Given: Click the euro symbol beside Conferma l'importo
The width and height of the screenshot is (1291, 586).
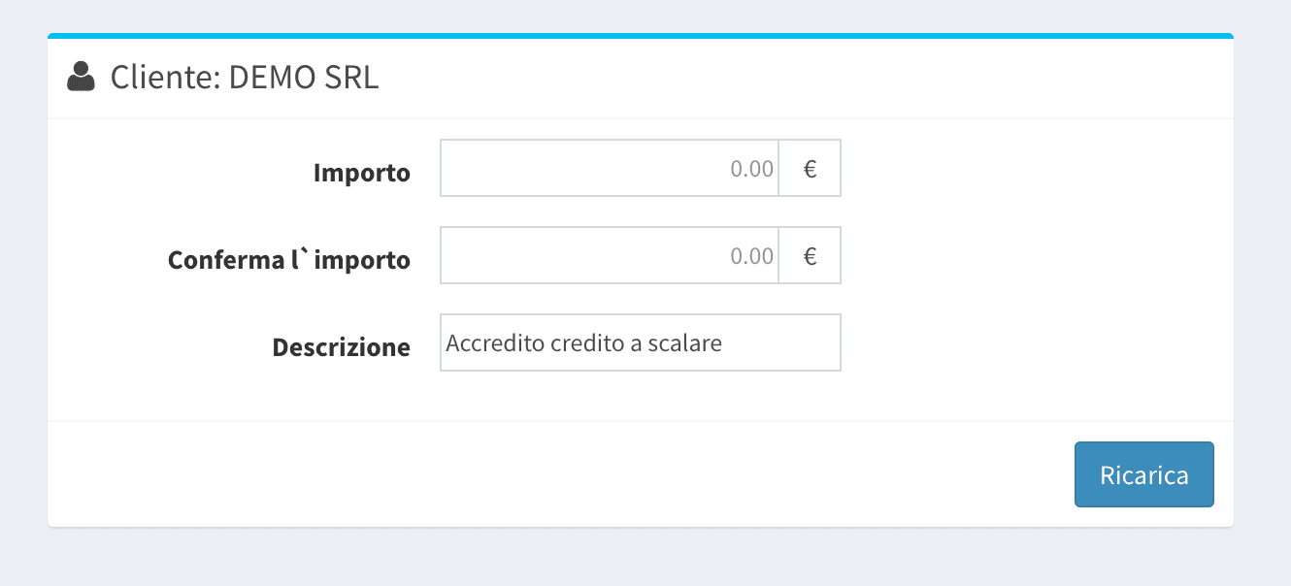Looking at the screenshot, I should pos(810,256).
